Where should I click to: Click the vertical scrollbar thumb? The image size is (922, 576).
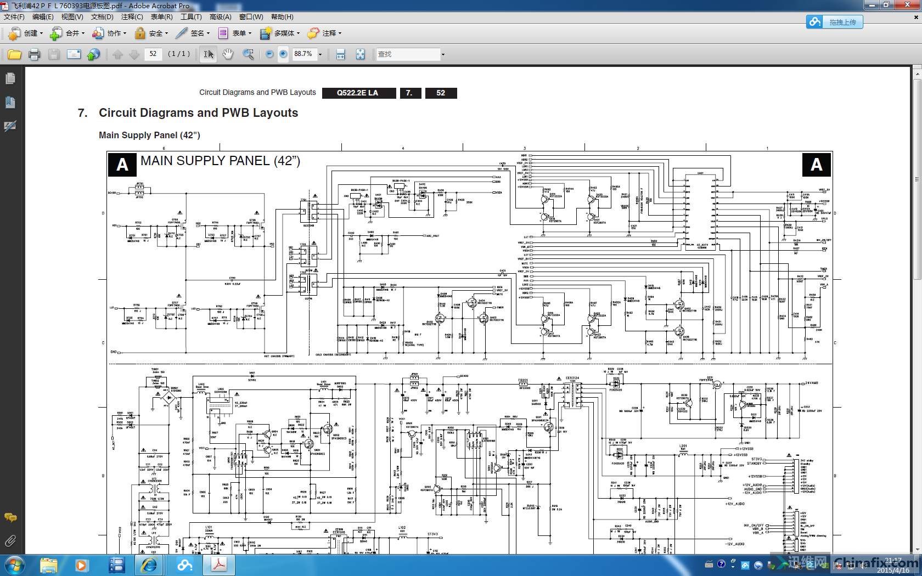917,180
